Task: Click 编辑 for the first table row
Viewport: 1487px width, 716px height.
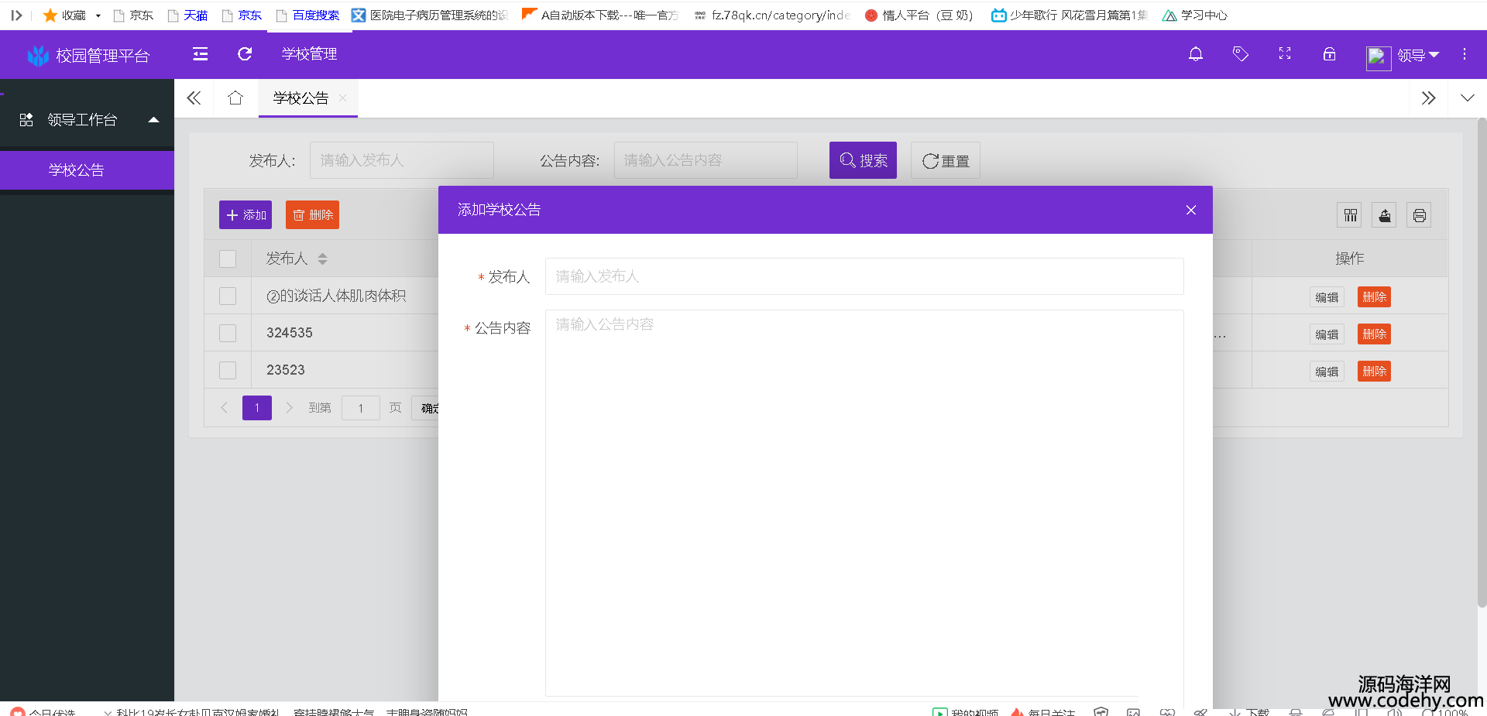Action: [x=1327, y=297]
